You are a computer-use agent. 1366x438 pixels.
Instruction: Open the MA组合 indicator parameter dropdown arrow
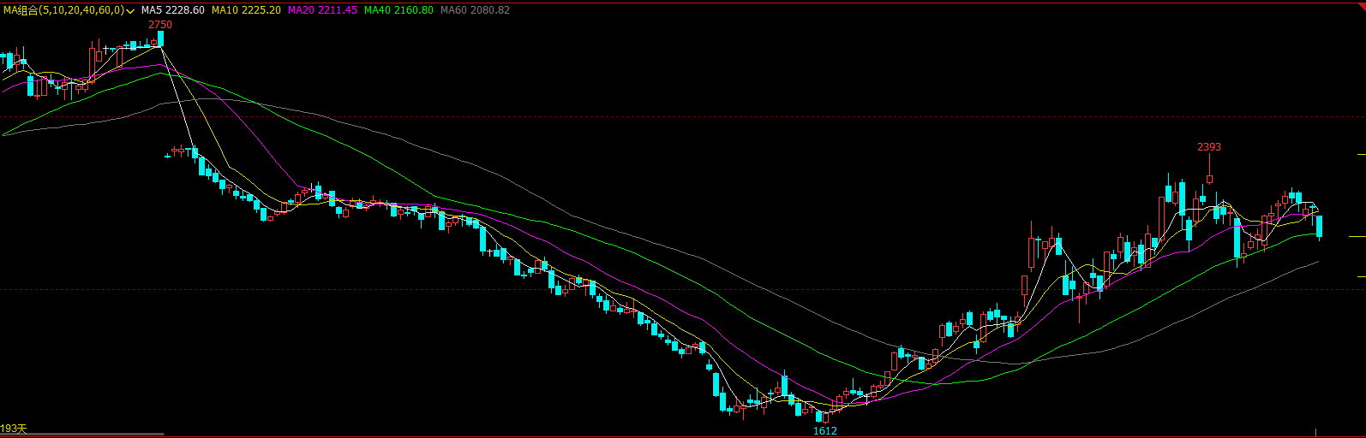click(x=131, y=10)
